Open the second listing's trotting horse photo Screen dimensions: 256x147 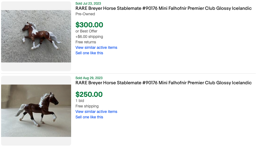pos(36,110)
